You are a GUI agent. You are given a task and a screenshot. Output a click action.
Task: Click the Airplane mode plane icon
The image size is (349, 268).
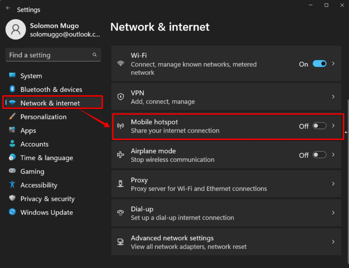tap(120, 155)
